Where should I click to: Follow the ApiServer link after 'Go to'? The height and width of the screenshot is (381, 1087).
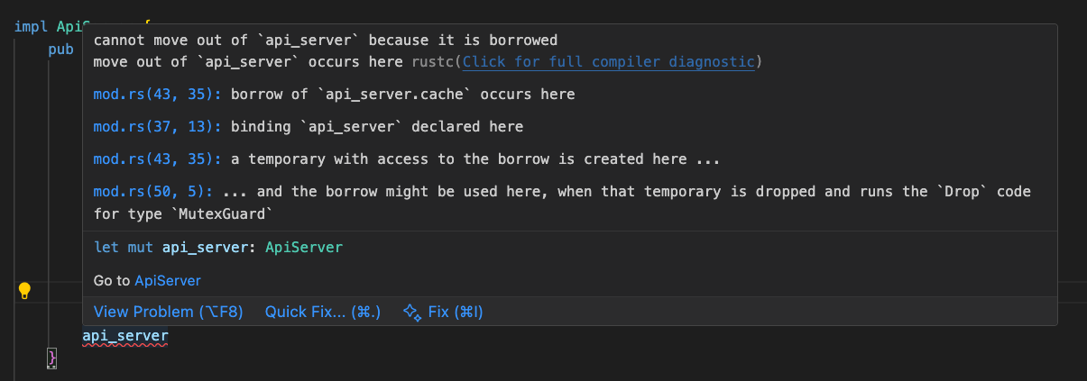click(x=167, y=280)
